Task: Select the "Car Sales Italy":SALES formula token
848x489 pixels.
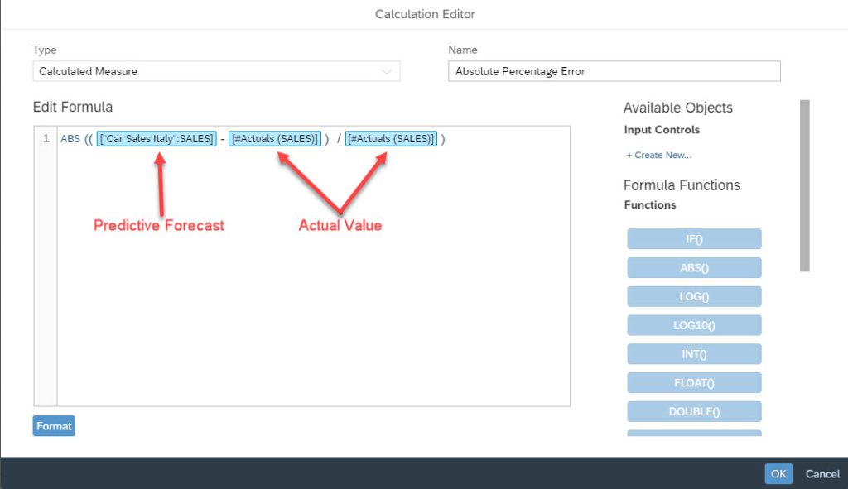Action: [x=157, y=139]
